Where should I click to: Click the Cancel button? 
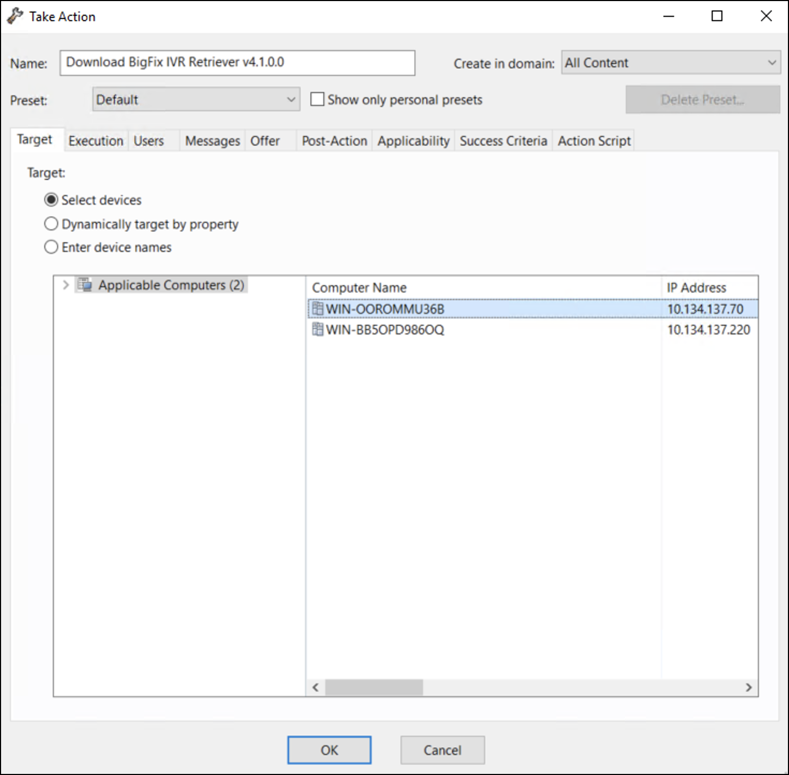point(442,750)
